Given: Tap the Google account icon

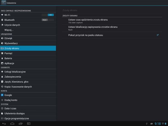Looking at the screenshot, I should click(2, 95).
